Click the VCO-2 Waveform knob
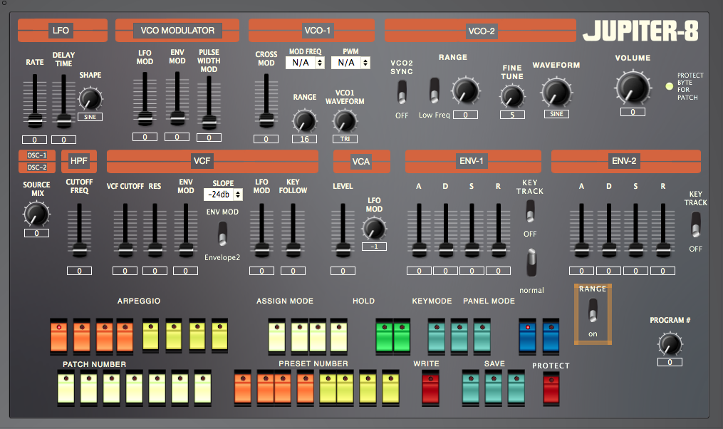723x429 pixels. point(556,92)
